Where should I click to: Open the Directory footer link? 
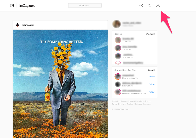[x=122, y=104]
